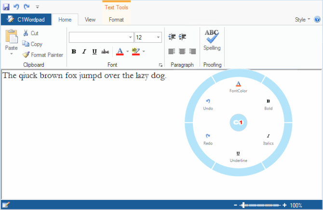Align paragraph text right
The width and height of the screenshot is (323, 210).
(192, 51)
